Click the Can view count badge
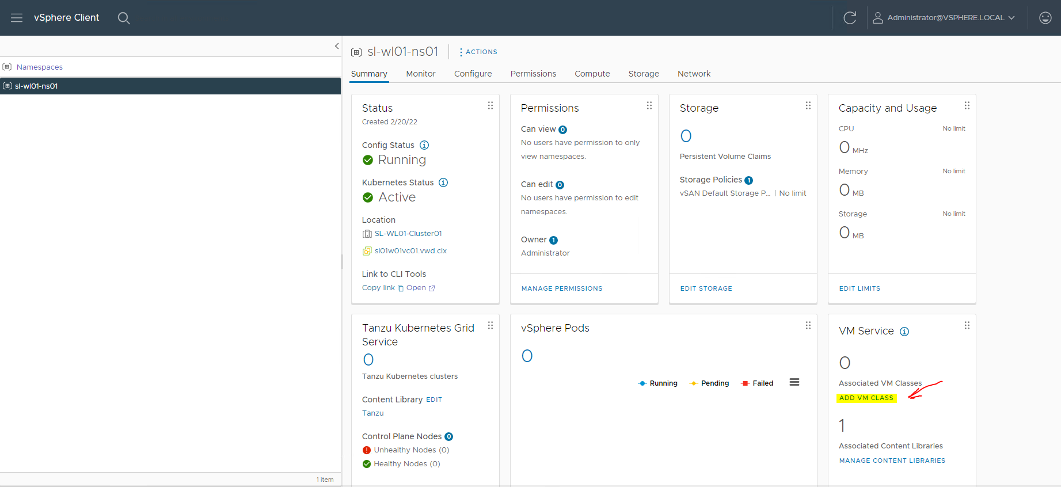The width and height of the screenshot is (1061, 487). [x=563, y=130]
